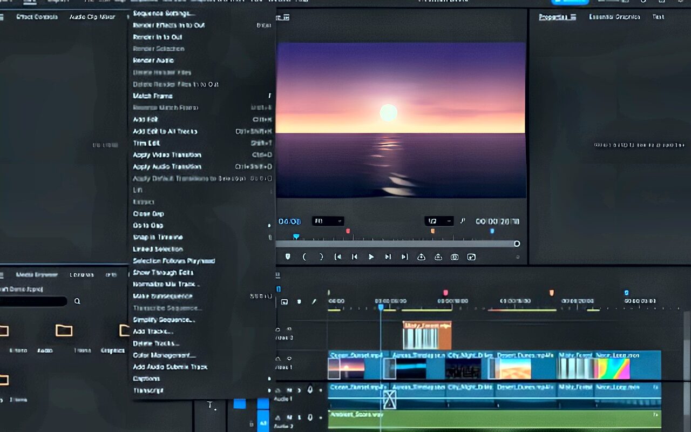Expand the Transcript submenu
Viewport: 691px width, 432px height.
click(x=202, y=390)
